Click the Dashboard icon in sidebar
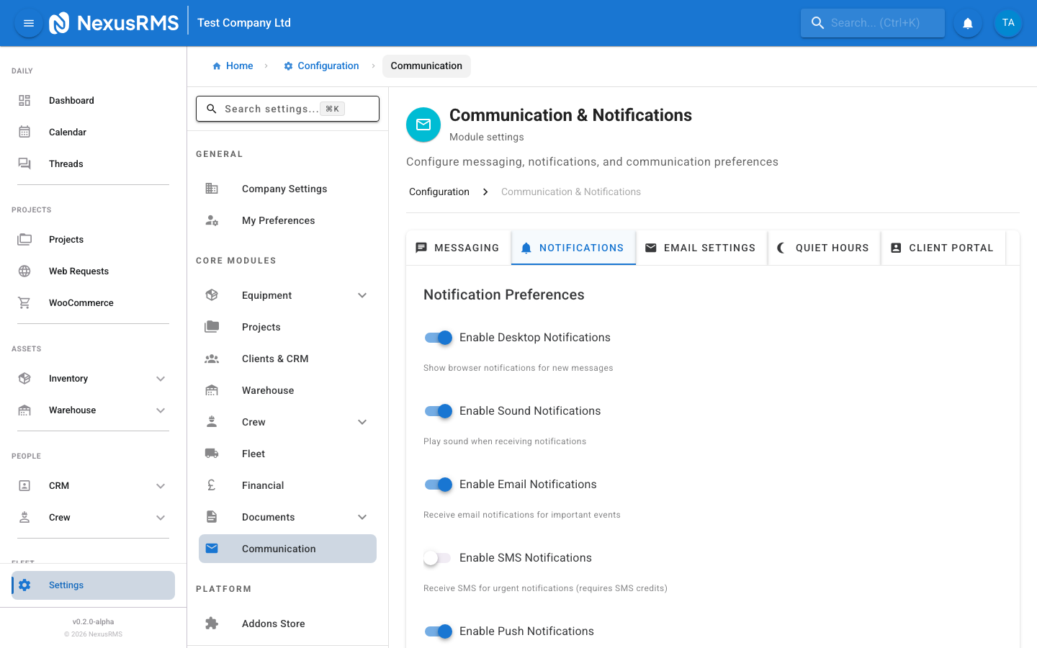This screenshot has height=648, width=1037. (24, 101)
